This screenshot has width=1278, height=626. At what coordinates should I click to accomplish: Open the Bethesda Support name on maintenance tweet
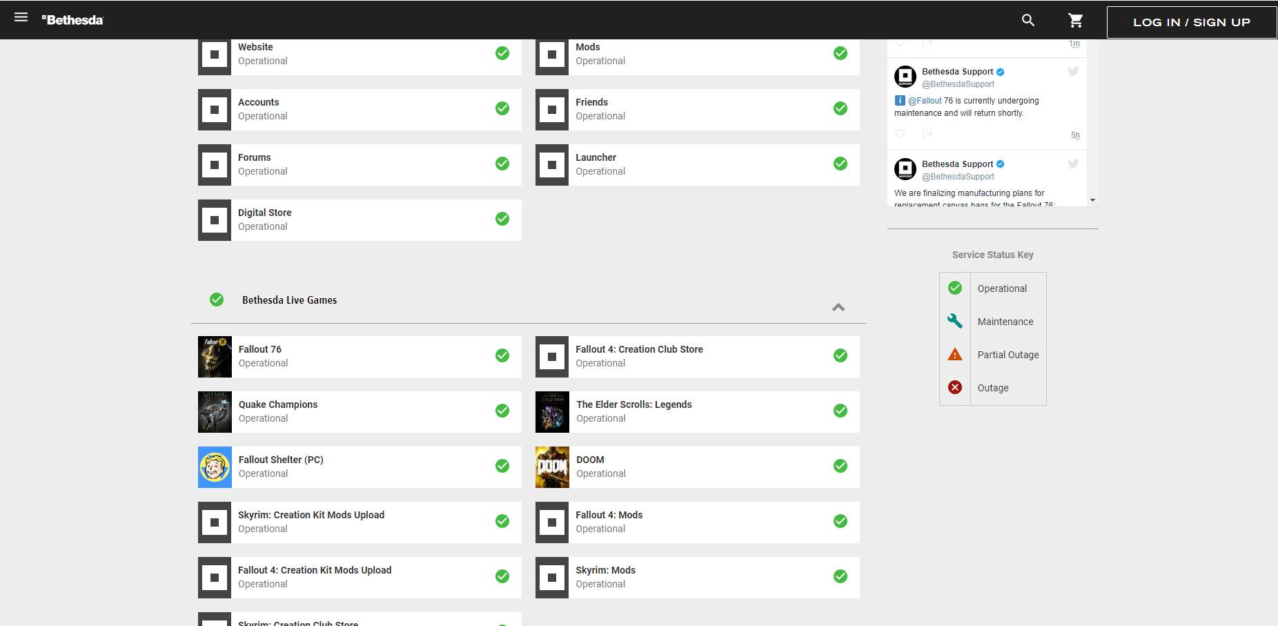tap(957, 72)
